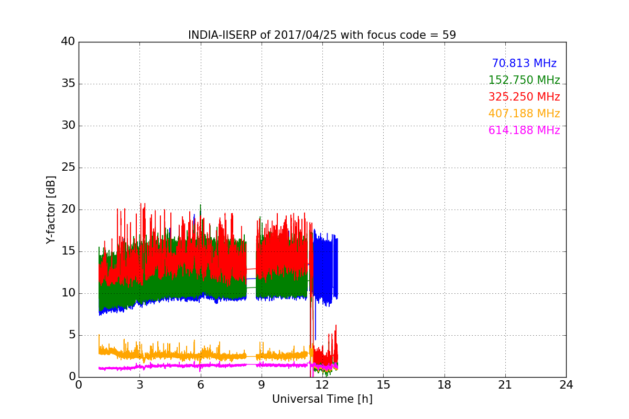Image resolution: width=629 pixels, height=419 pixels.
Task: Click x-axis tick label 6
Action: (200, 384)
